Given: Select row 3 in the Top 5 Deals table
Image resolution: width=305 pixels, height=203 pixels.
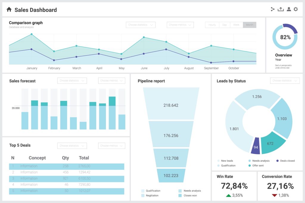Looking at the screenshot, I should 66,179.
